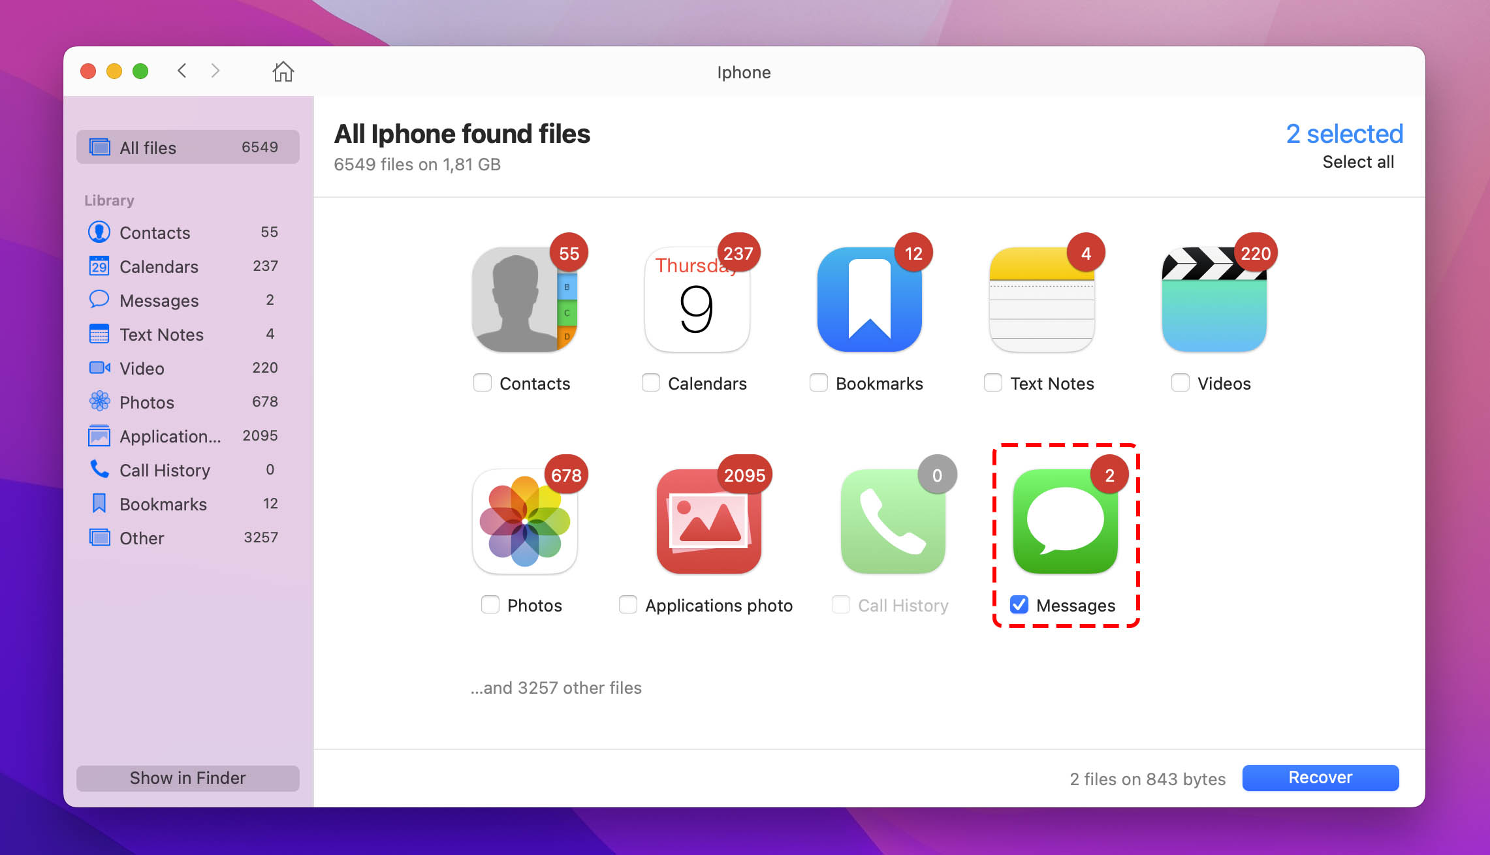
Task: Open the blue Bookmarks icon
Action: (x=870, y=300)
